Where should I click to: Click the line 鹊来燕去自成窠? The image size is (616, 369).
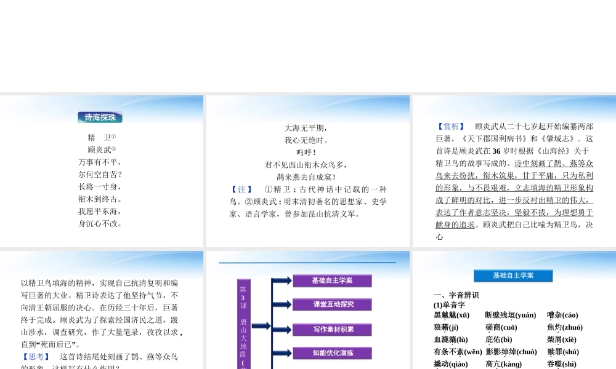[306, 177]
